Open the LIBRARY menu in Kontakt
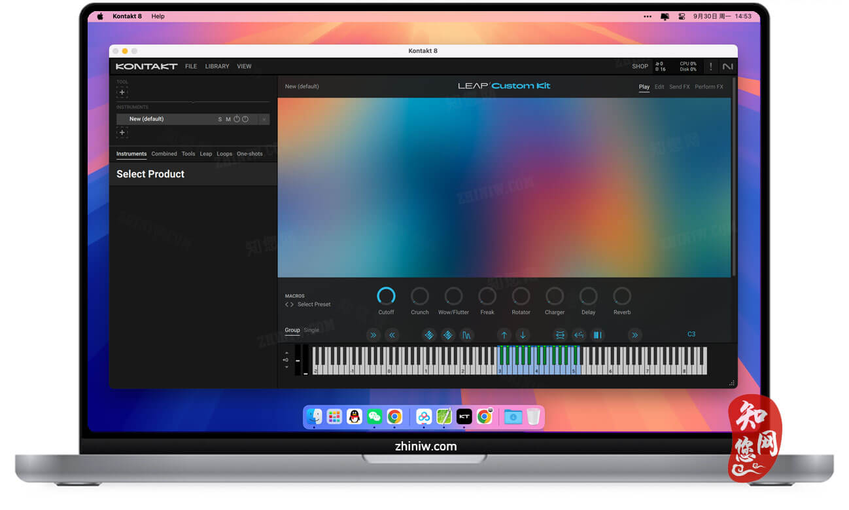849x510 pixels. point(217,66)
